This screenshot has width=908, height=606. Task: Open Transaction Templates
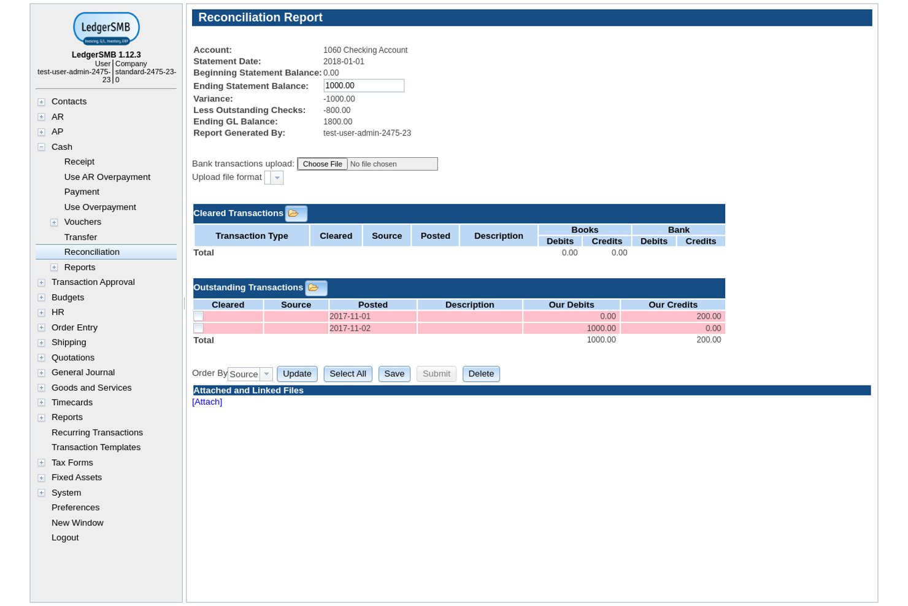pos(96,447)
